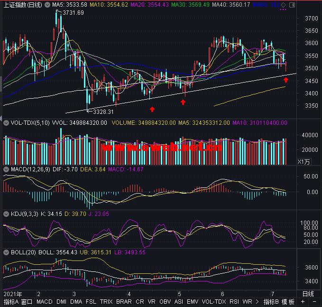Image resolution: width=322 pixels, height=307 pixels.
Task: Click the red arrow marker below April low
Action: [x=152, y=109]
